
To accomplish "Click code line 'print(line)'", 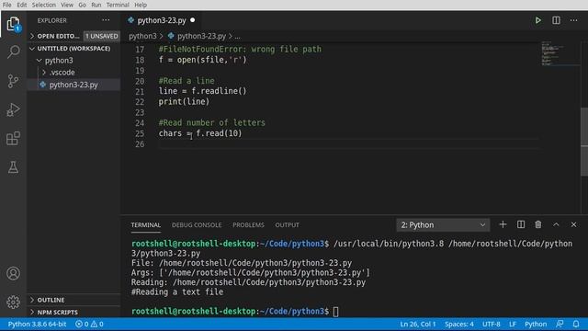I will point(184,102).
